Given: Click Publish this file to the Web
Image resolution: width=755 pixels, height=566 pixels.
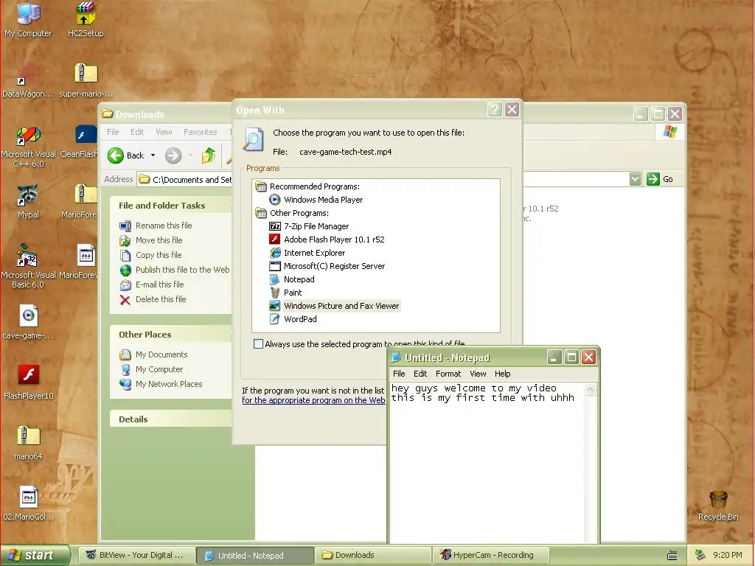Looking at the screenshot, I should click(x=174, y=270).
